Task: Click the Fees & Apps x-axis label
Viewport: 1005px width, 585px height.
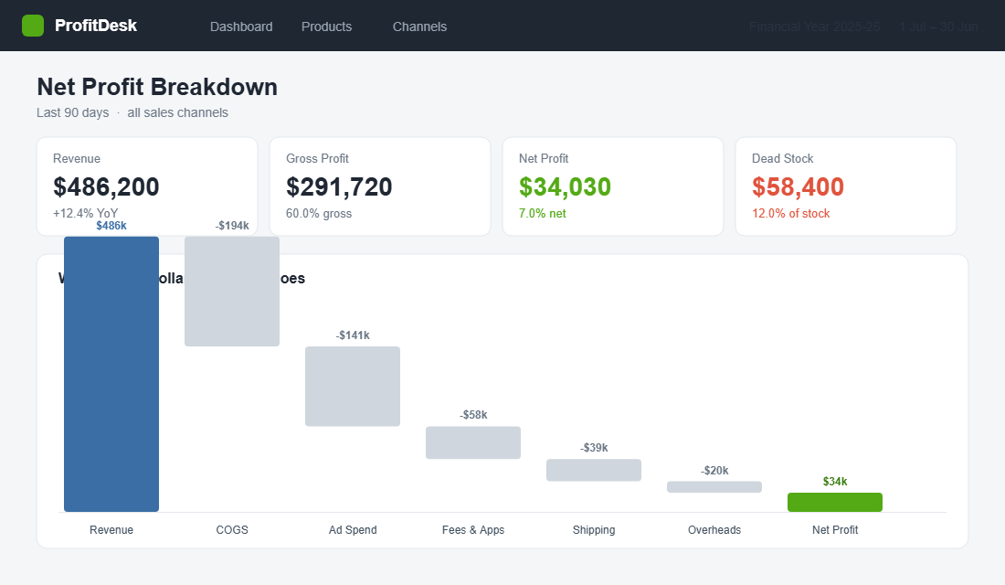Action: click(x=473, y=530)
